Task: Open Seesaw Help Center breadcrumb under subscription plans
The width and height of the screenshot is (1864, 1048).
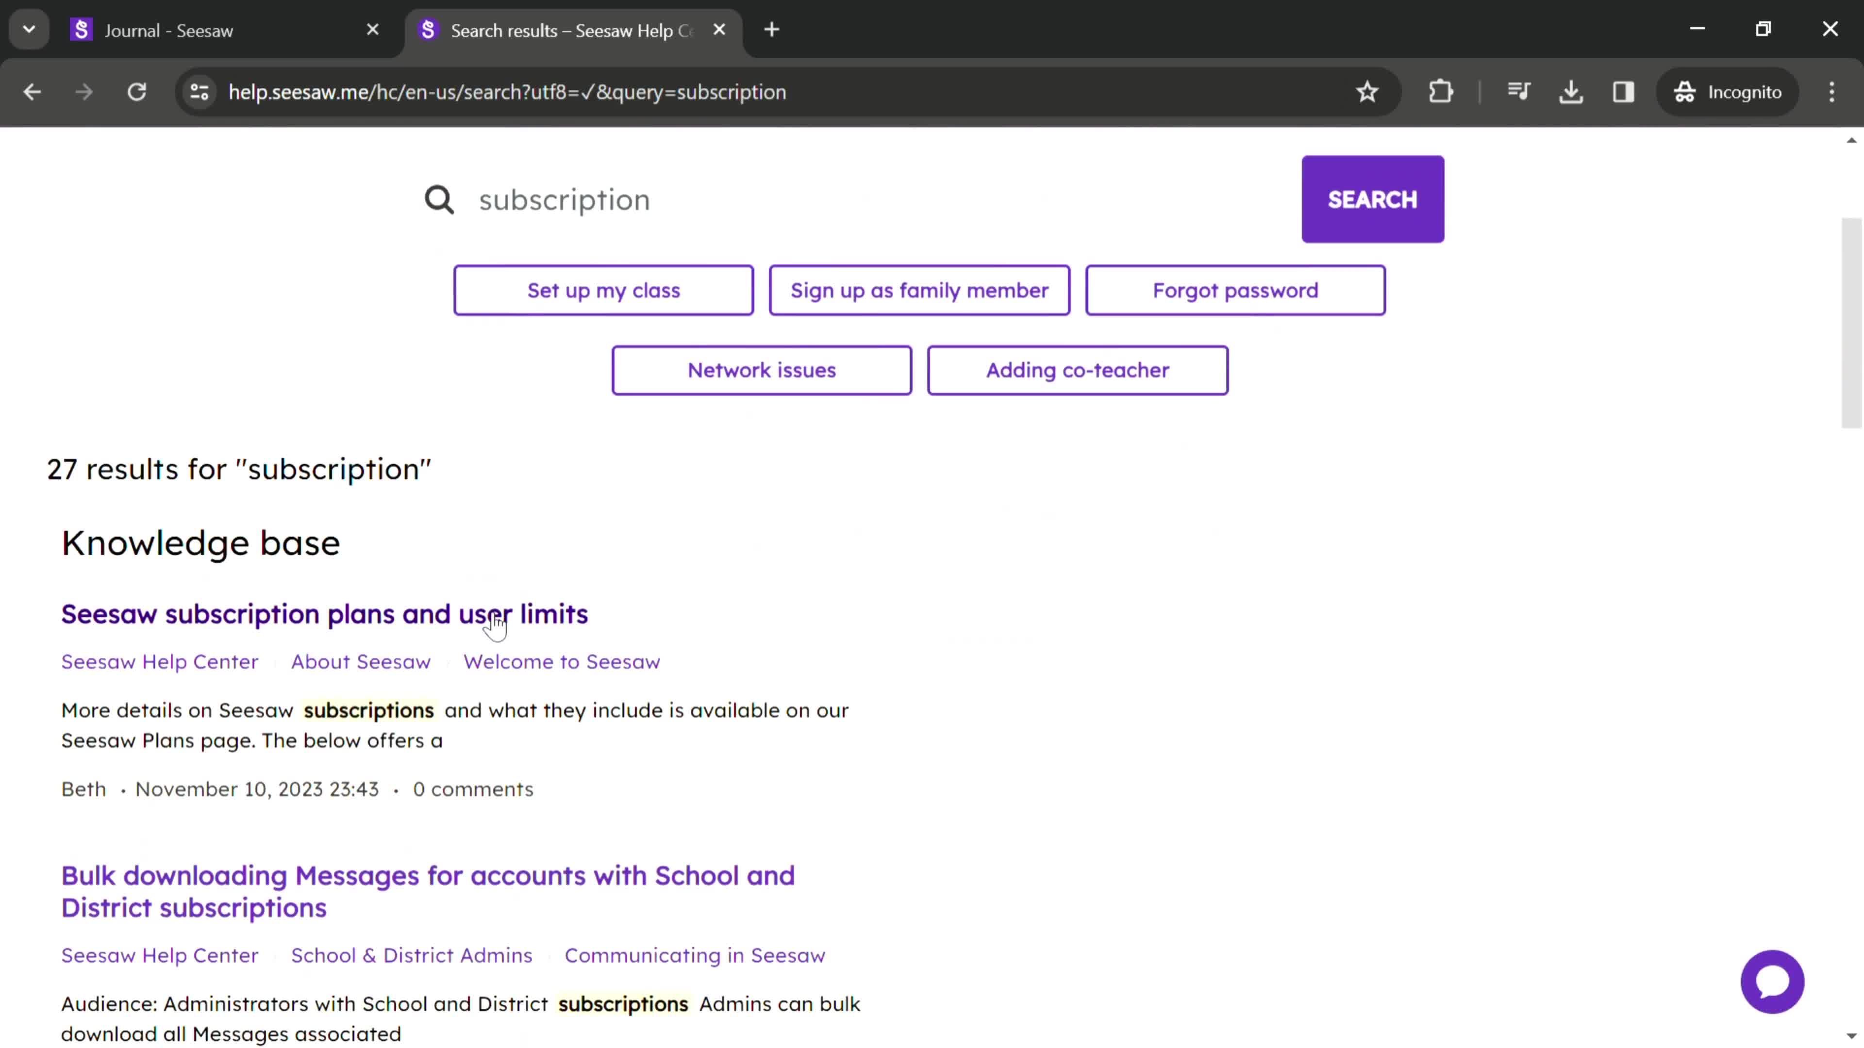Action: (x=159, y=662)
